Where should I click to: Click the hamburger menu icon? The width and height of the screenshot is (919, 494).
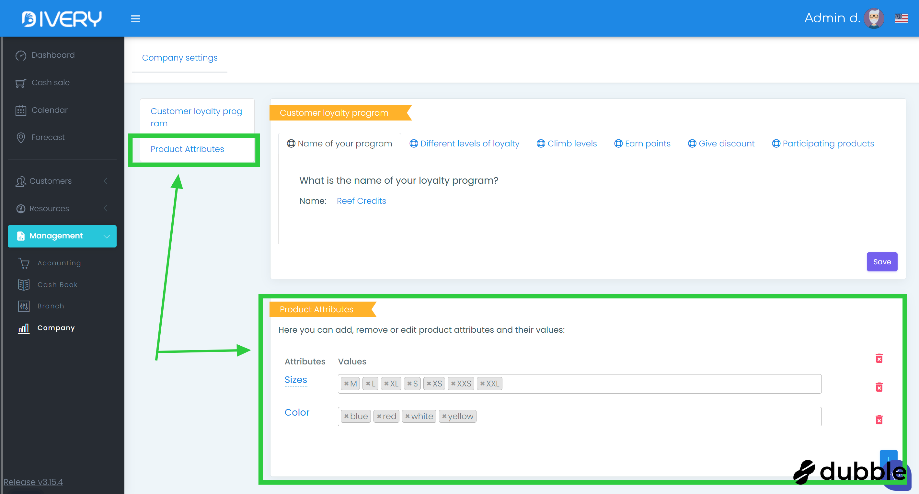pos(135,18)
